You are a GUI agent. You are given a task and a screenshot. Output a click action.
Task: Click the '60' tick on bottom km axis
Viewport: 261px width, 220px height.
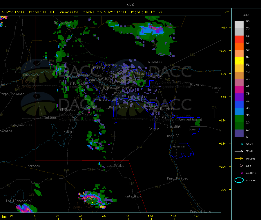(x=104, y=216)
